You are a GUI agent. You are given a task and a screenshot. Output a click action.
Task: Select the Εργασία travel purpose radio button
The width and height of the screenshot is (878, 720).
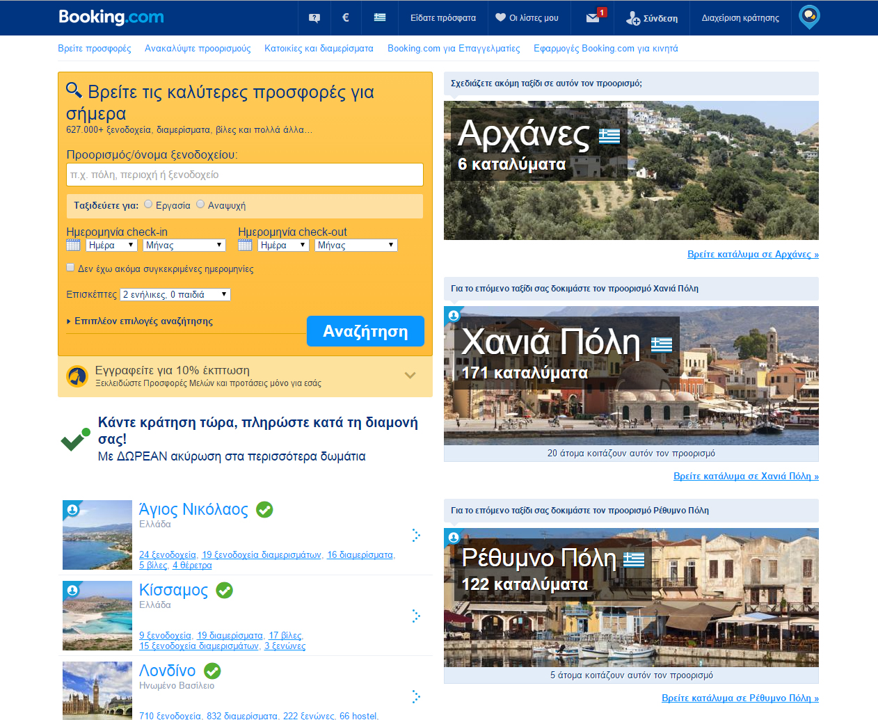(147, 204)
